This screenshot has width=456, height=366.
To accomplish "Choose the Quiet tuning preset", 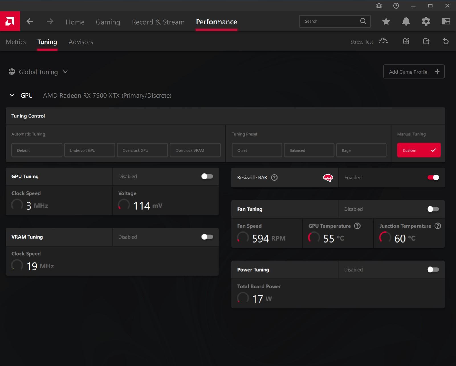I will [x=257, y=150].
